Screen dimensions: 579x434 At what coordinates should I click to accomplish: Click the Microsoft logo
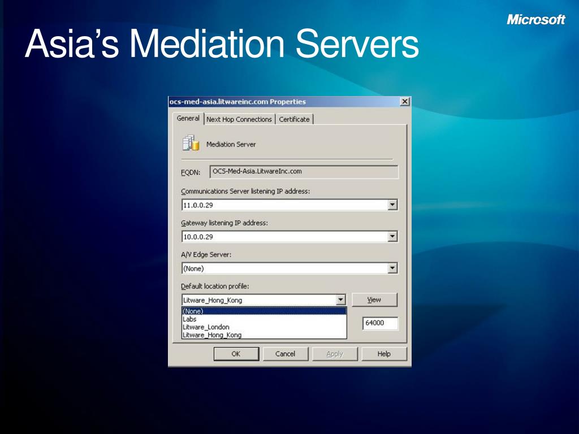pos(536,20)
